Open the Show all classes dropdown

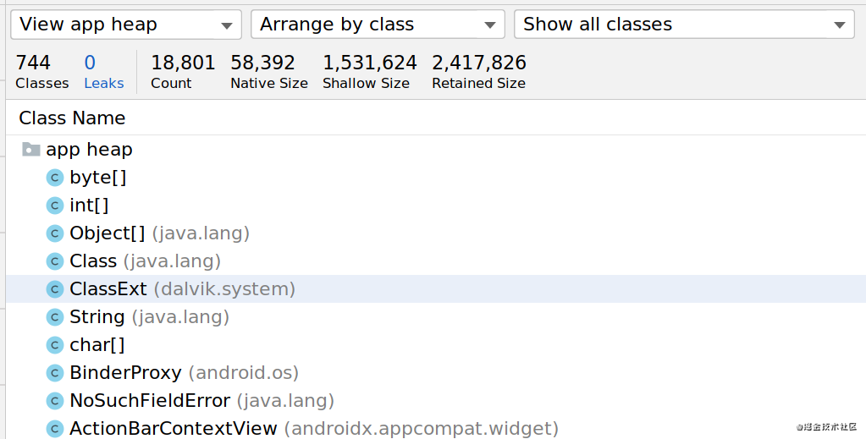(684, 25)
